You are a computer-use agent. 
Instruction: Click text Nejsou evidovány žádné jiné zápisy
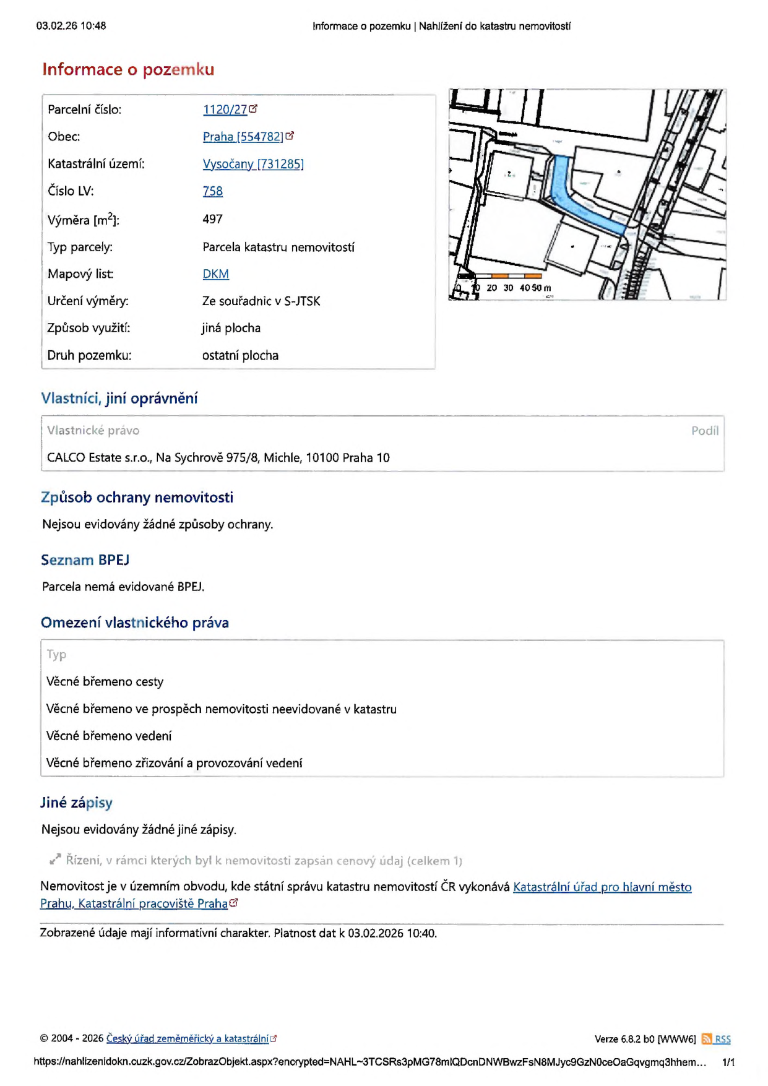[x=139, y=829]
